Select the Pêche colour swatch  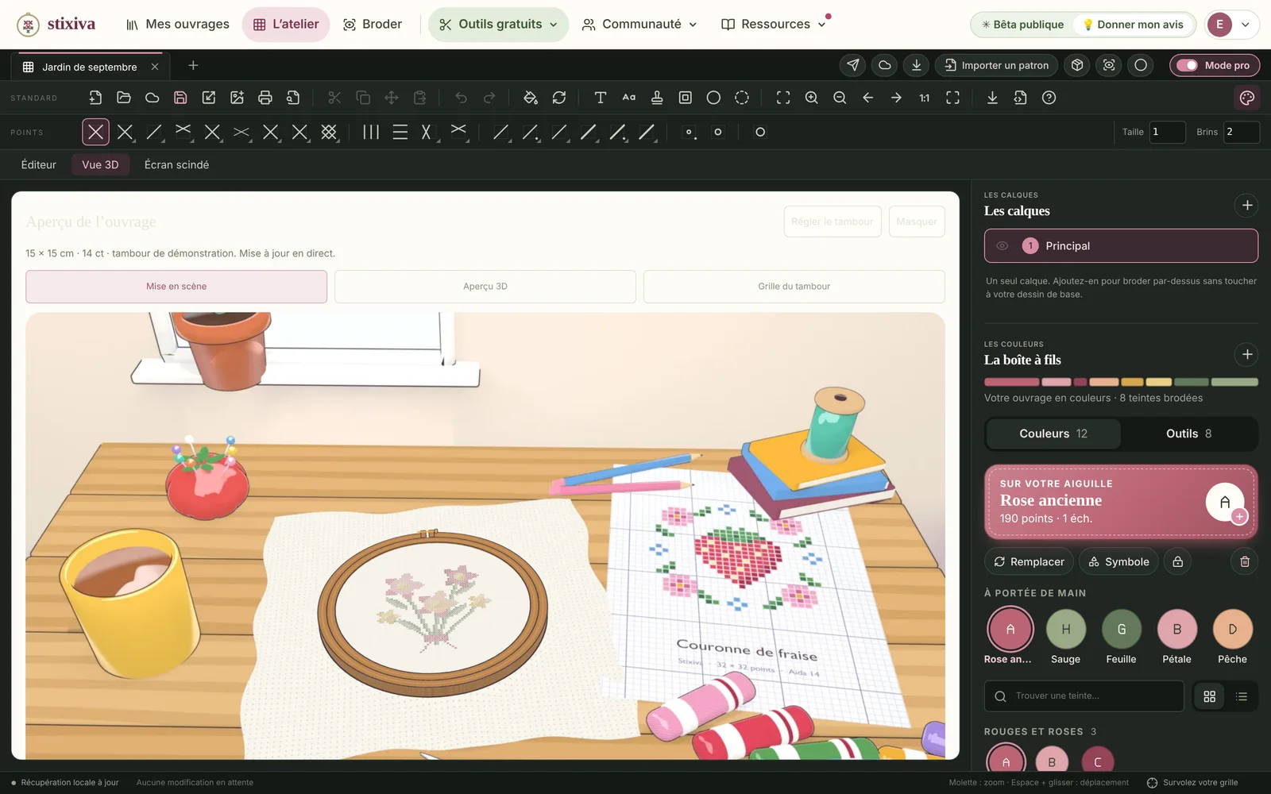1233,629
